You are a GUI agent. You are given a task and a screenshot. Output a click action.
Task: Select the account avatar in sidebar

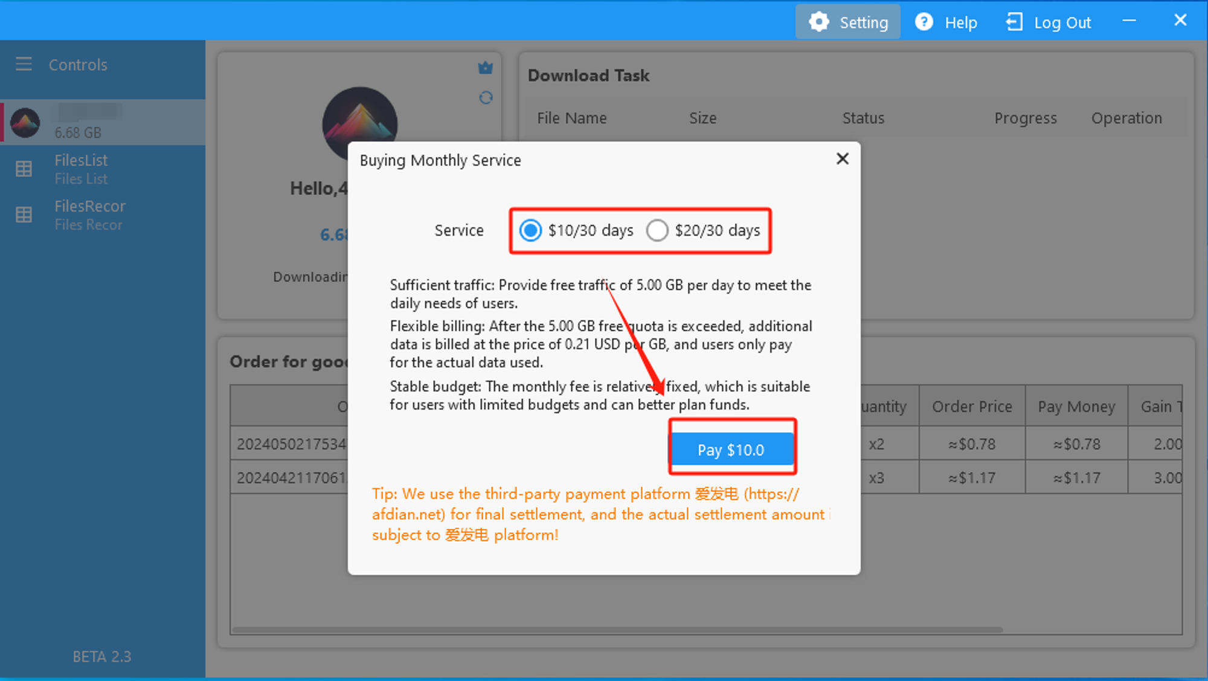pos(25,123)
